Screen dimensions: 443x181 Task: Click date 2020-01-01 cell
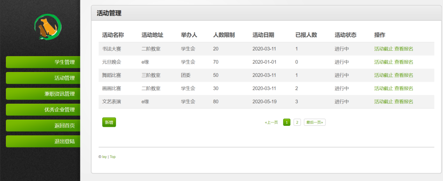[x=264, y=62]
